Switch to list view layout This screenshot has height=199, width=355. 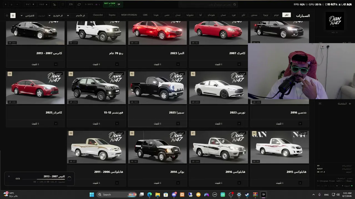pos(7,15)
